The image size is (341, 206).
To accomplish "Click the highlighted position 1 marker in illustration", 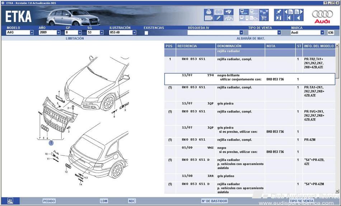I will pyautogui.click(x=51, y=143).
